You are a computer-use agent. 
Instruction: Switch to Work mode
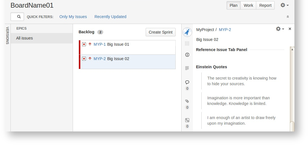click(x=248, y=5)
